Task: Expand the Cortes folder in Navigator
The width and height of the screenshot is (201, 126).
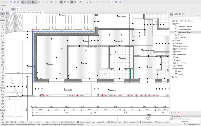Action: [x=172, y=40]
